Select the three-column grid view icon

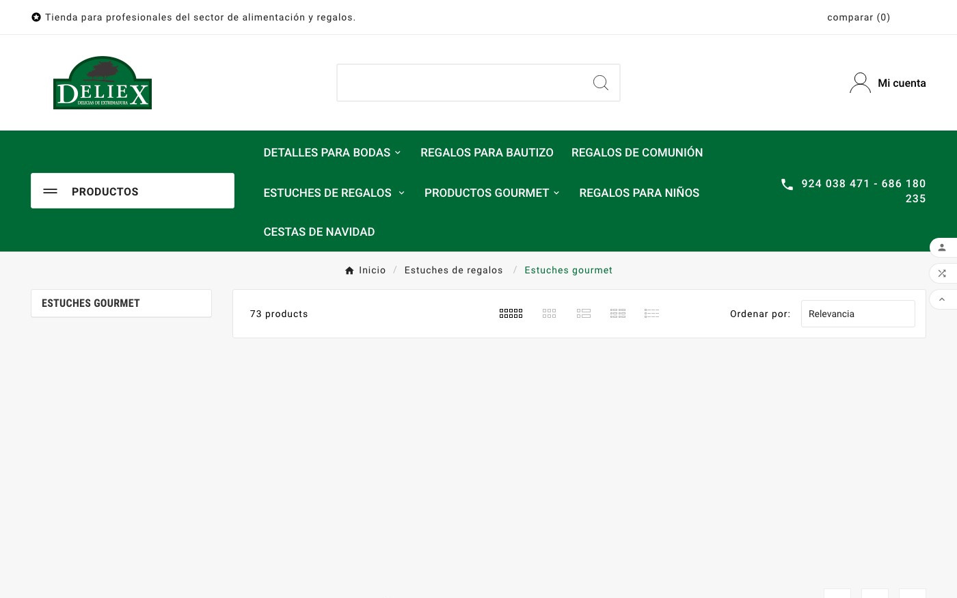(x=549, y=314)
